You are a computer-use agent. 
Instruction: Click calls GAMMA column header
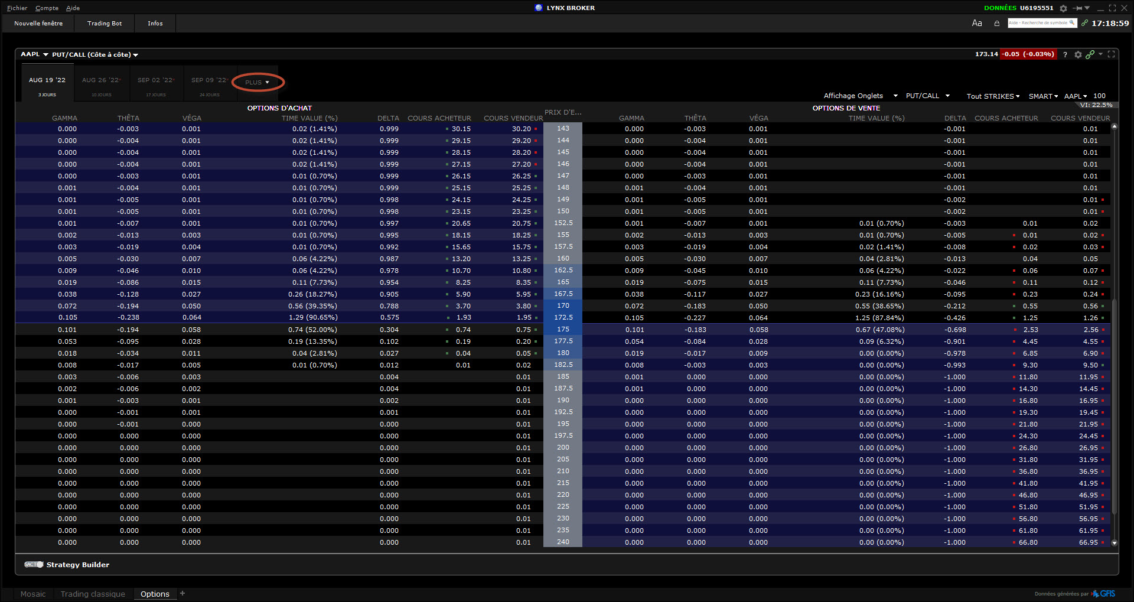pos(64,118)
